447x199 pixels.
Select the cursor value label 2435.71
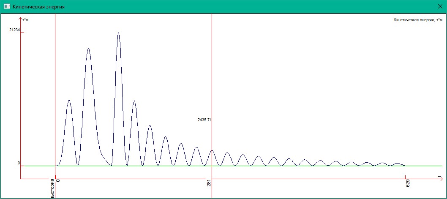point(204,120)
